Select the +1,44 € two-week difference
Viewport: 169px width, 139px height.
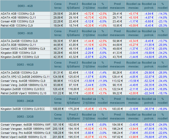coord(89,41)
